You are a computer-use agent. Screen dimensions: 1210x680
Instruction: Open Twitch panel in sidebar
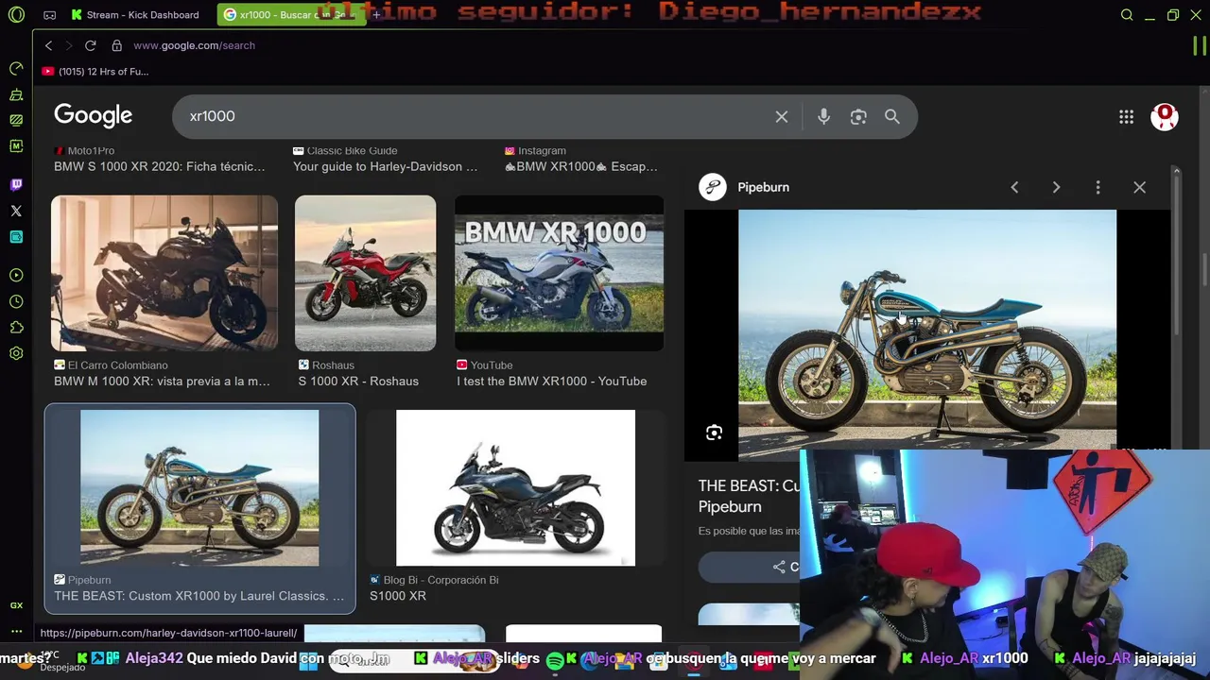(16, 185)
